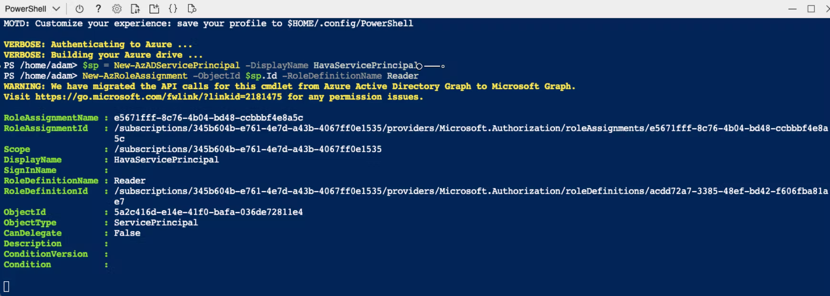
Task: Maximize the Cloud Shell pane
Action: (x=811, y=9)
